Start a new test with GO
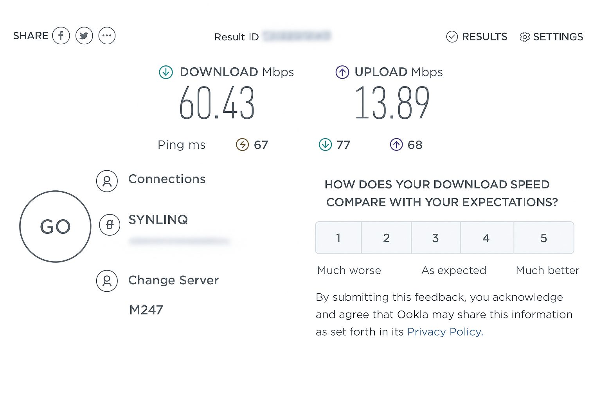The height and width of the screenshot is (401, 601). (x=55, y=226)
